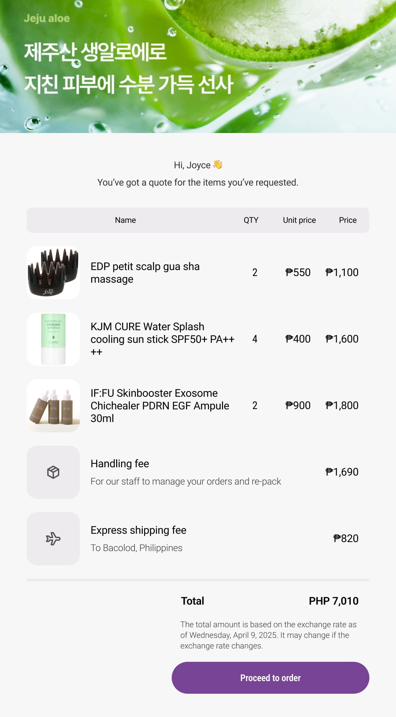396x717 pixels.
Task: Click the Express shipping fee label
Action: click(138, 530)
